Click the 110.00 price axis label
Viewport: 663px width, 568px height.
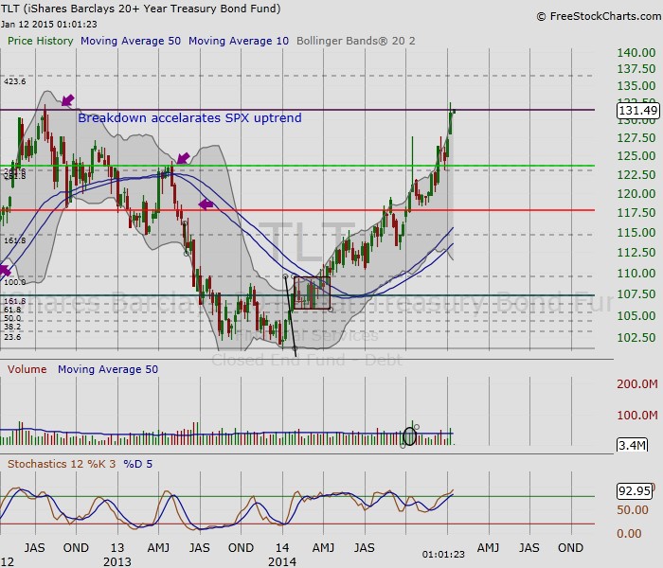636,273
